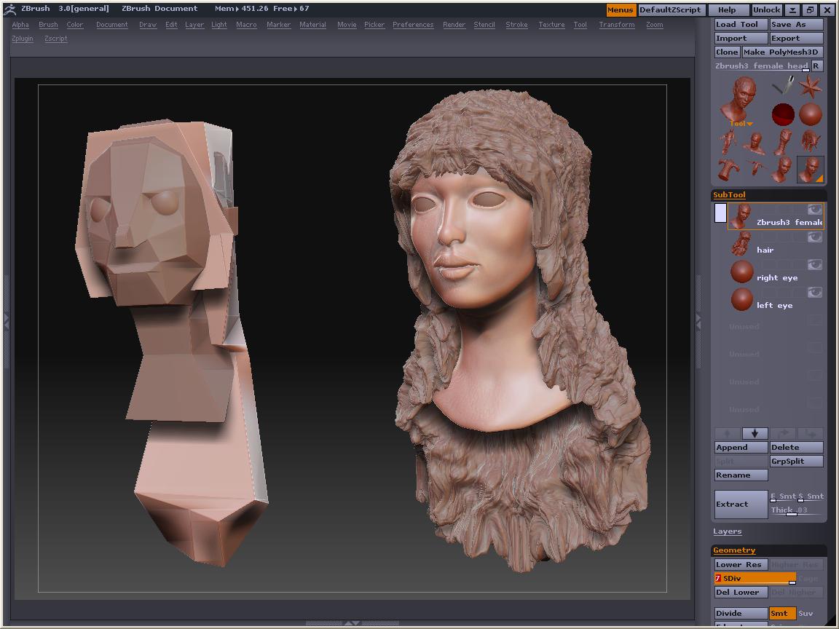Click the GrpSplit button
Viewport: 839px width, 629px height.
(796, 461)
